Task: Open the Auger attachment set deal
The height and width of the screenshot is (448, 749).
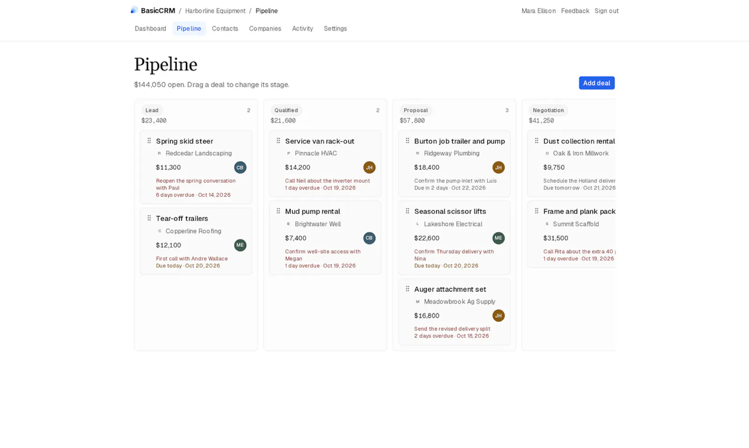Action: pos(450,289)
